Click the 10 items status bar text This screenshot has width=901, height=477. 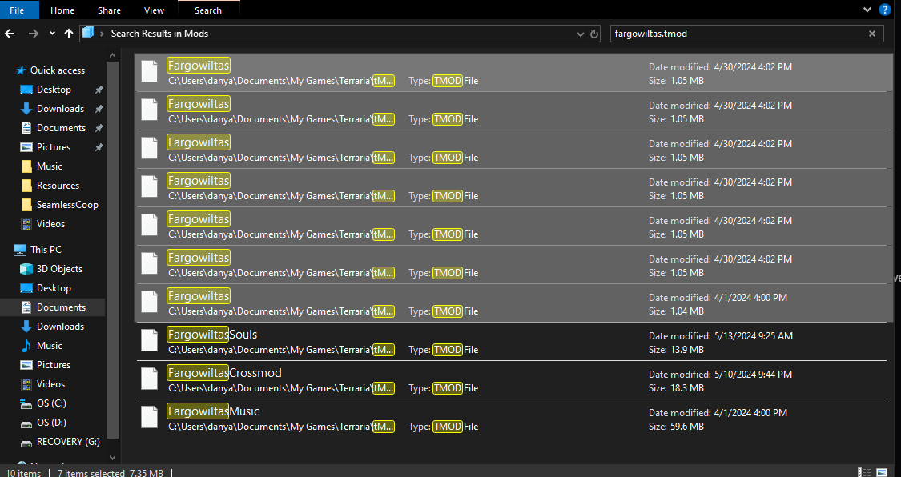22,473
